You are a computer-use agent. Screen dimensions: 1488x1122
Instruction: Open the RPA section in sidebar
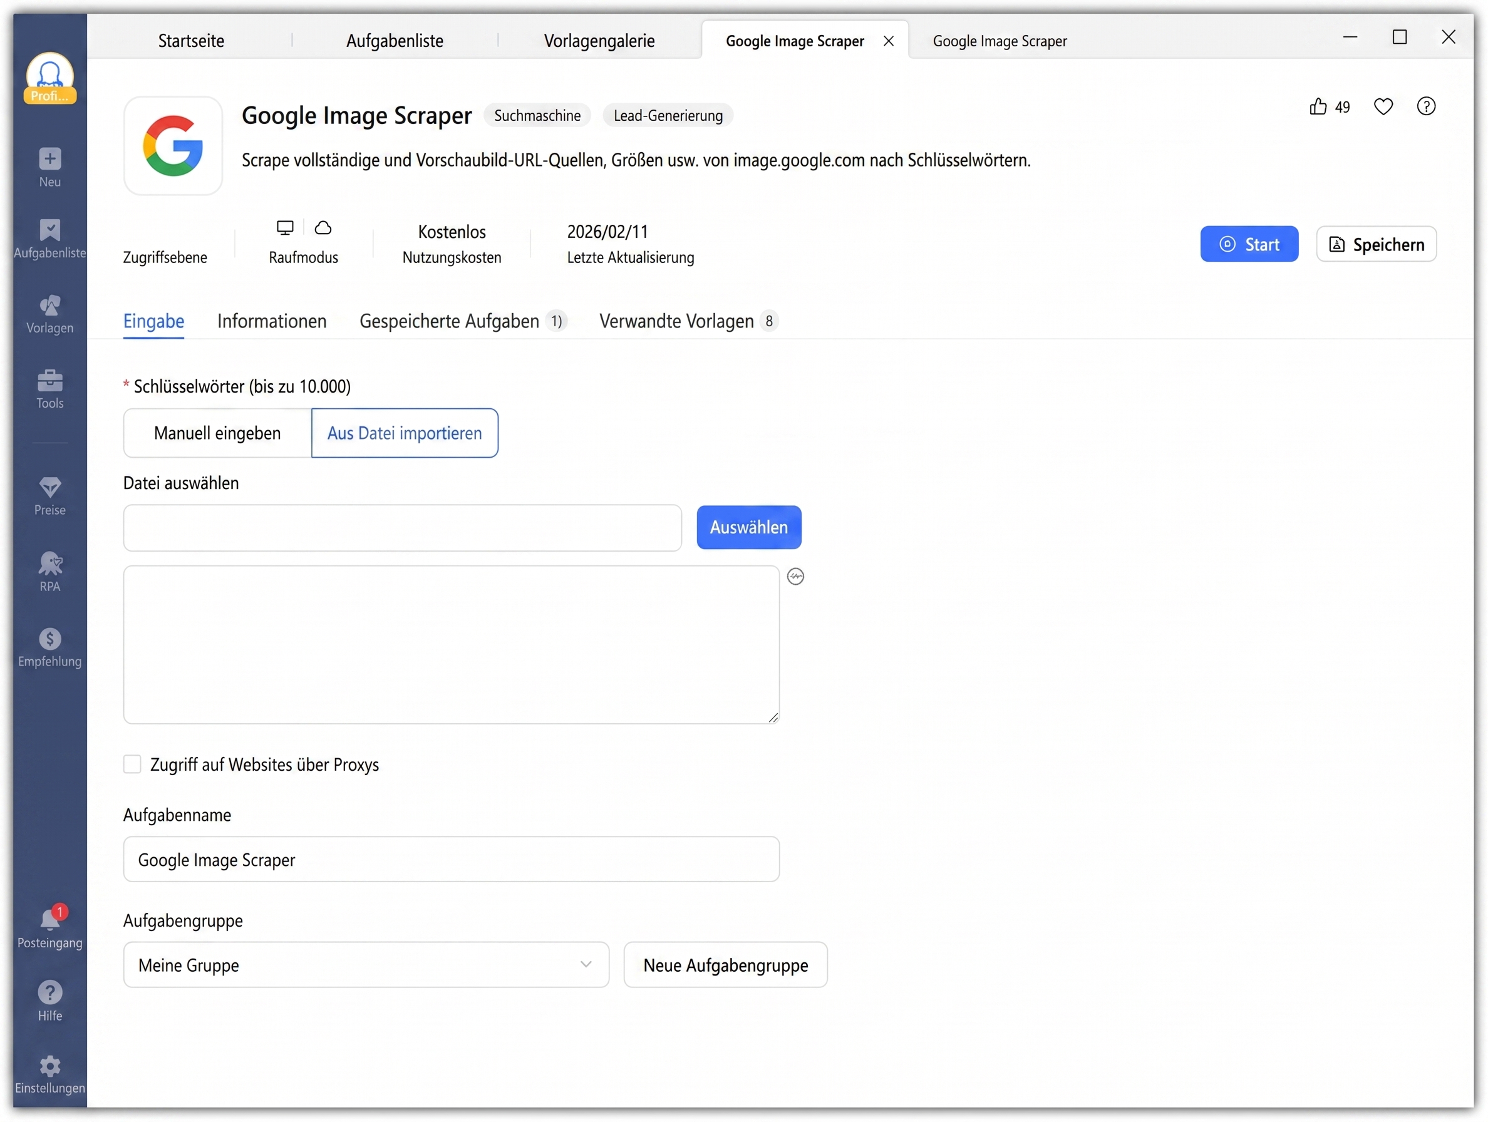click(x=49, y=572)
